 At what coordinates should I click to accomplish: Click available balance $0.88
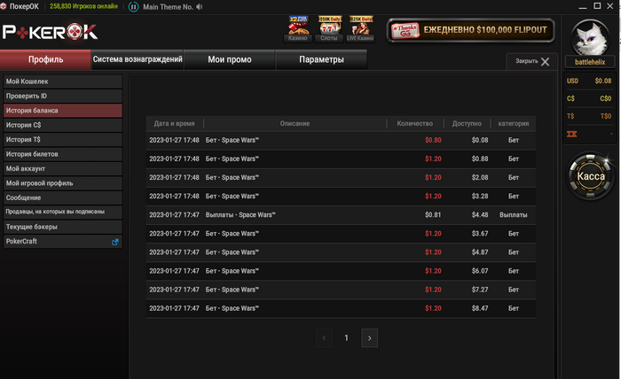480,159
